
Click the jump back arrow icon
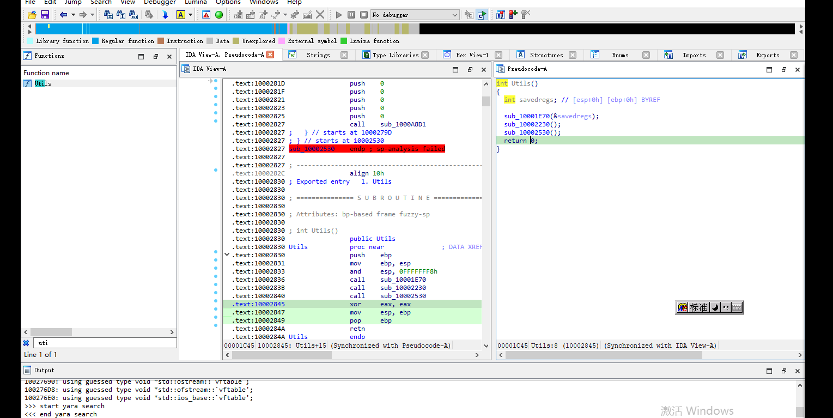[x=64, y=15]
